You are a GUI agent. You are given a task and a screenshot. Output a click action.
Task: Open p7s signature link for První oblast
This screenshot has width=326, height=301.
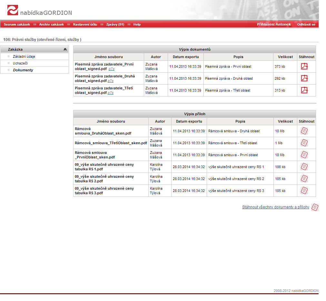[111, 69]
